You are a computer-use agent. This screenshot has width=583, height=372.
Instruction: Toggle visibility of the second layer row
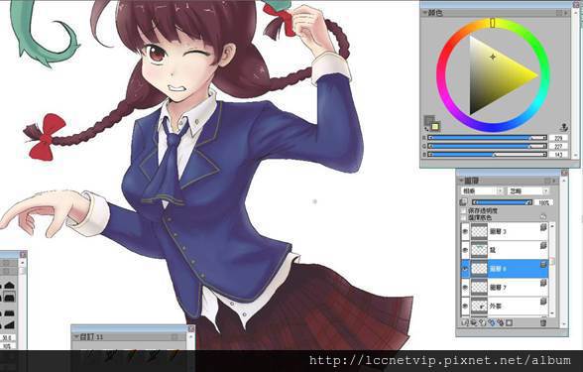point(465,250)
